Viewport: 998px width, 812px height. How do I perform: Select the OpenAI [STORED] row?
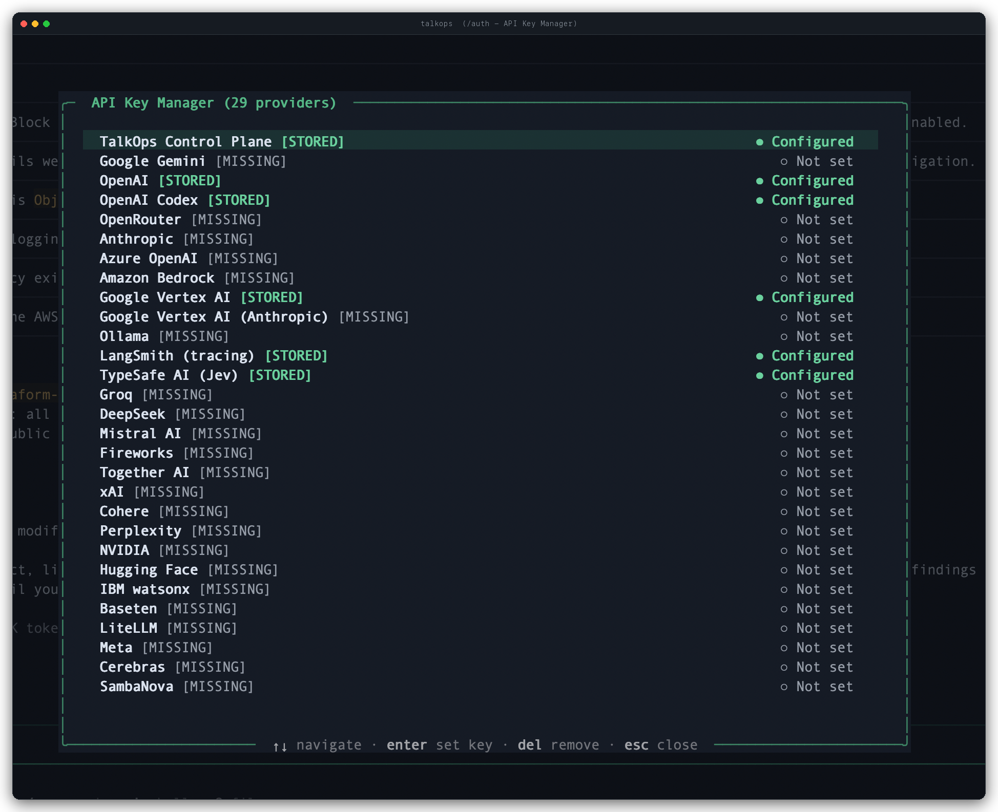[480, 180]
